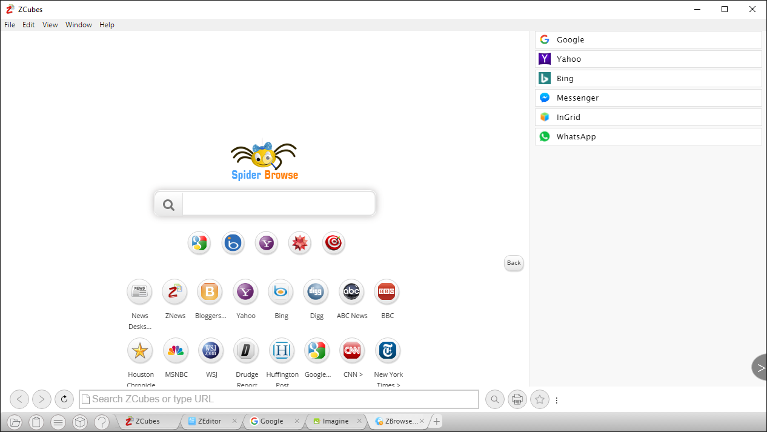Viewport: 767px width, 432px height.
Task: Select the Bing round icon under search box
Action: [x=233, y=243]
